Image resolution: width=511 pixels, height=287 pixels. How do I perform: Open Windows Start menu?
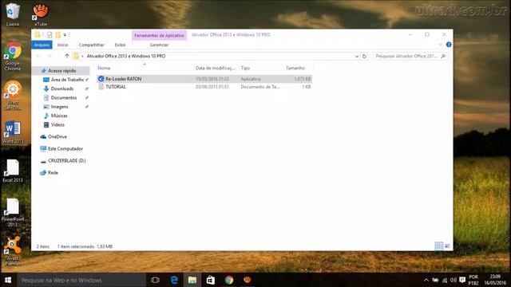(x=8, y=280)
